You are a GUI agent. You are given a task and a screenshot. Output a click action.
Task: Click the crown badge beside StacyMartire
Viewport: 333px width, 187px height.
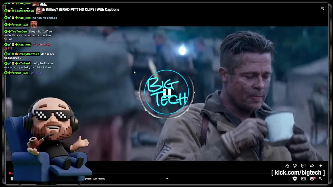[16, 54]
